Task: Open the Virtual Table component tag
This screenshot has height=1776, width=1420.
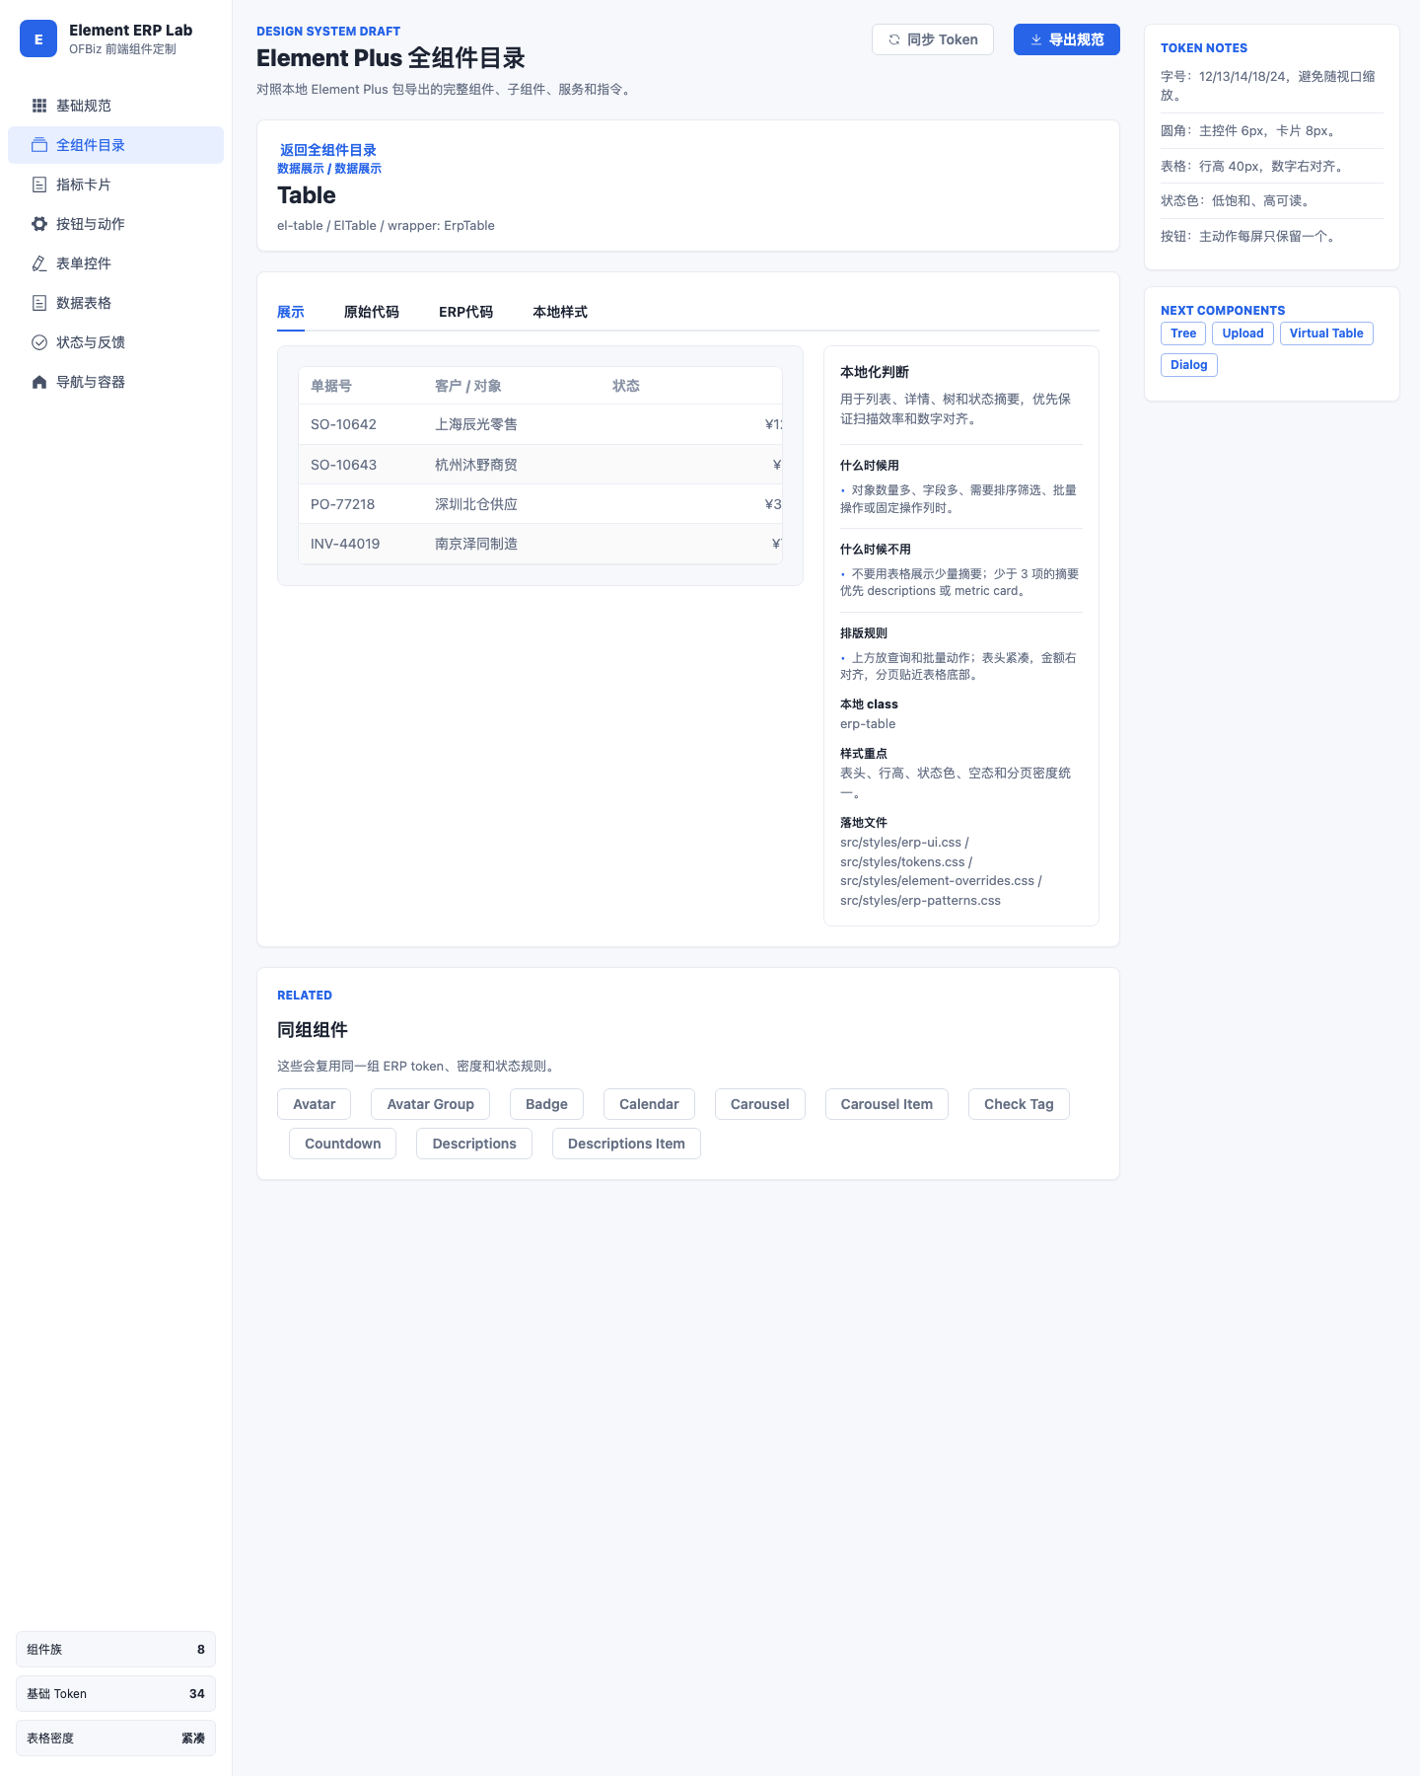Action: pyautogui.click(x=1326, y=333)
